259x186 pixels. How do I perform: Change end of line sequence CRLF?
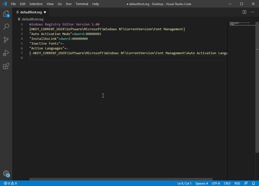tap(227, 183)
